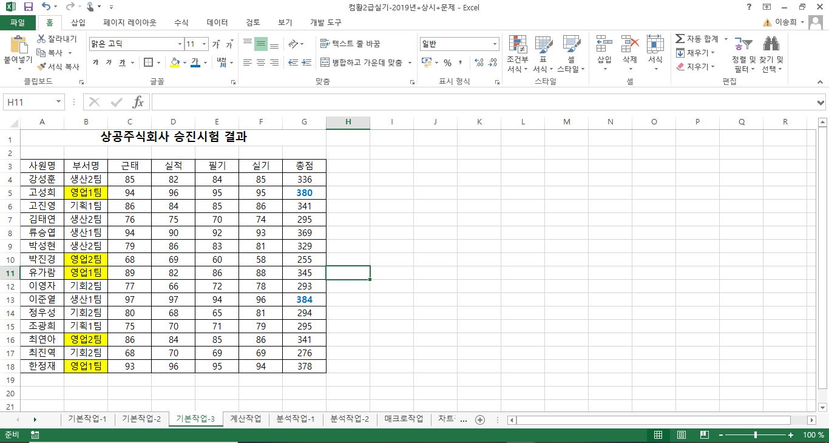Open the Formulas (수식) ribbon tab
The image size is (829, 443).
tap(181, 22)
